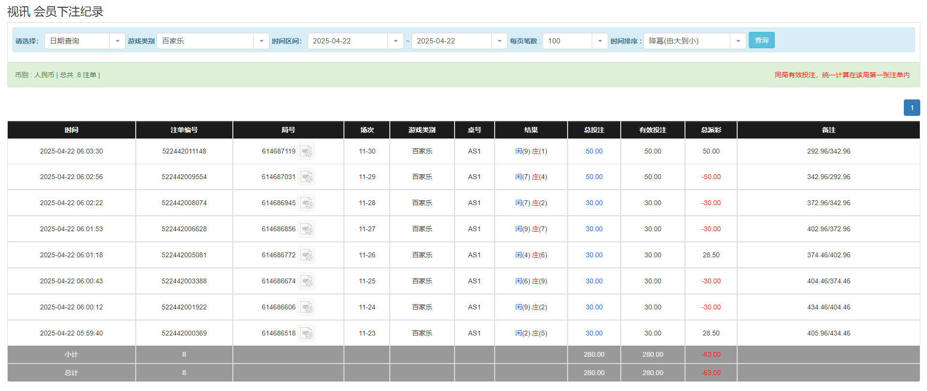Open video replay icon for round 614687119
The height and width of the screenshot is (391, 927).
(306, 152)
